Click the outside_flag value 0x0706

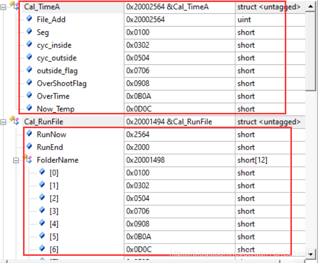(138, 70)
